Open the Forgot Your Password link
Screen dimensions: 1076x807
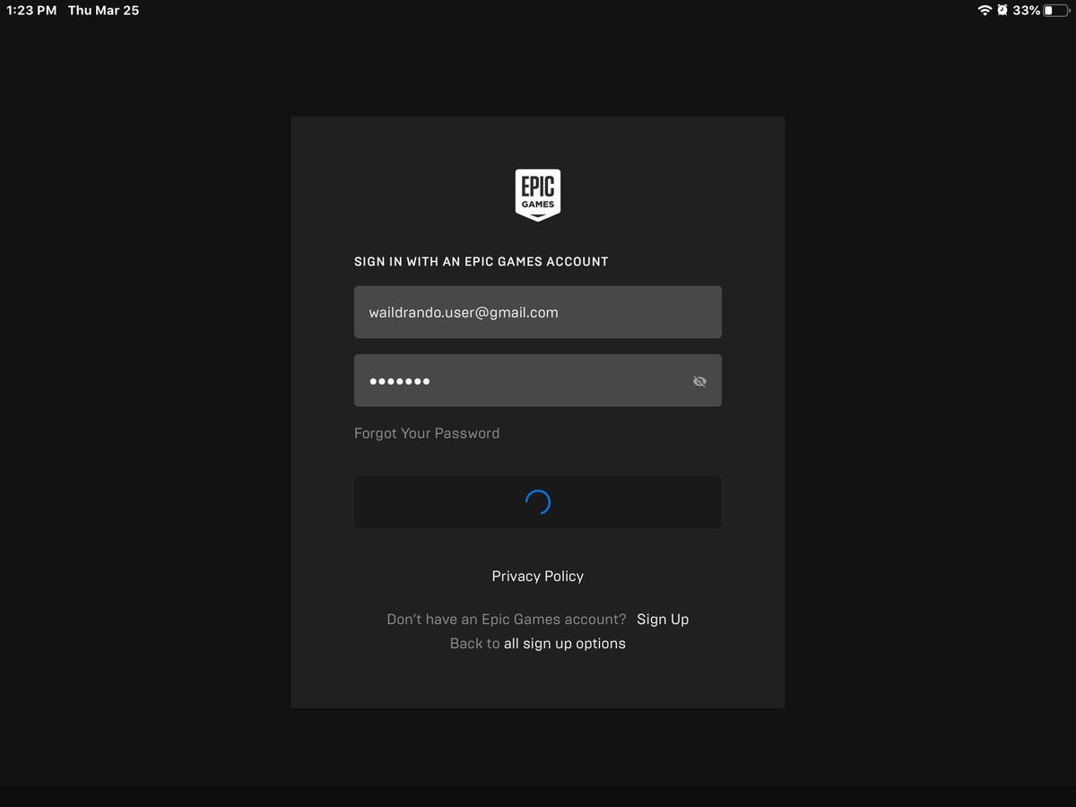pyautogui.click(x=427, y=433)
